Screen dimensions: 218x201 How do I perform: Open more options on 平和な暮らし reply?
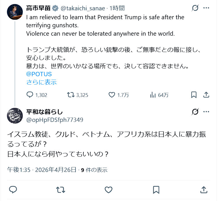[206, 112]
